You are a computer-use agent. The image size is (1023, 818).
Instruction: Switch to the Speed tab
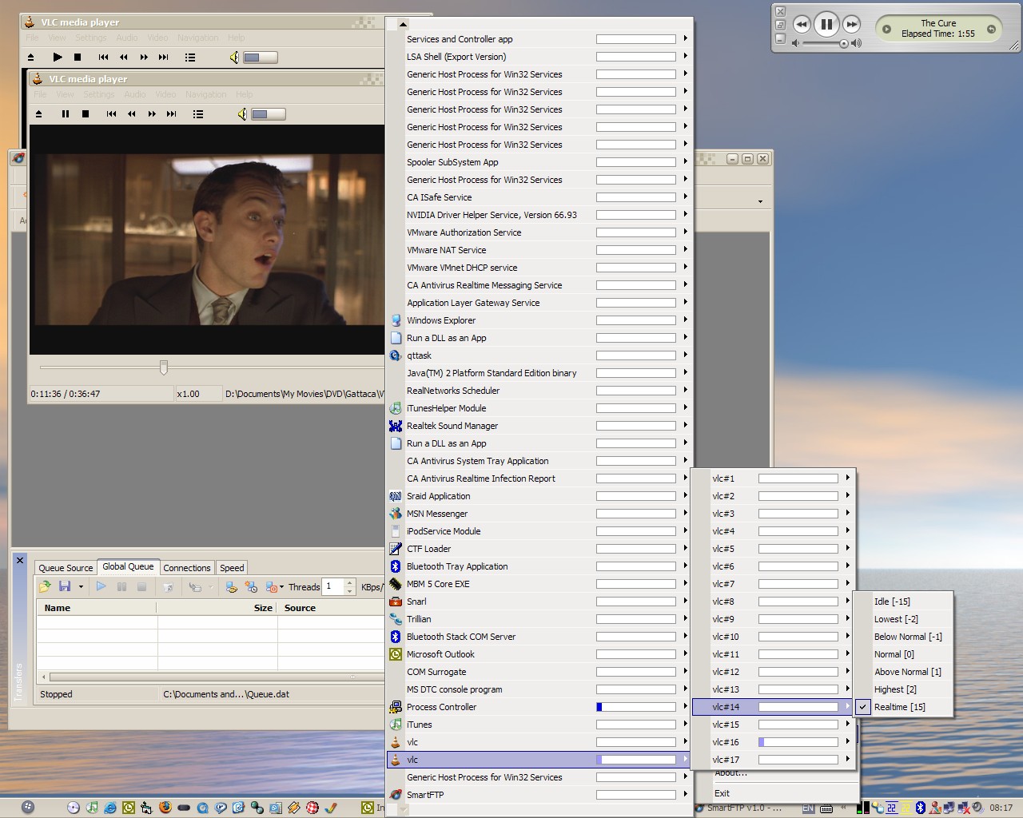(x=232, y=568)
